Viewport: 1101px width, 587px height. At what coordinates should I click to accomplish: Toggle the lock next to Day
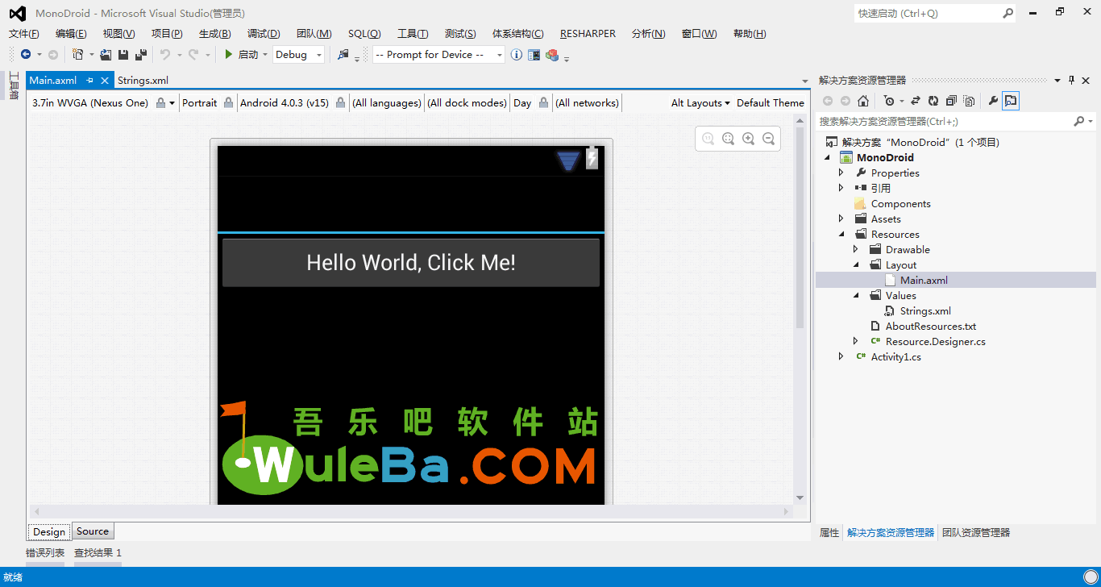coord(543,102)
